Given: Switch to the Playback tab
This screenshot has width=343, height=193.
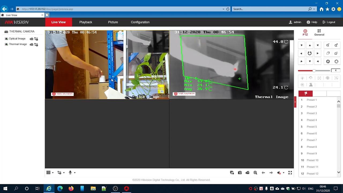Looking at the screenshot, I should [x=86, y=22].
